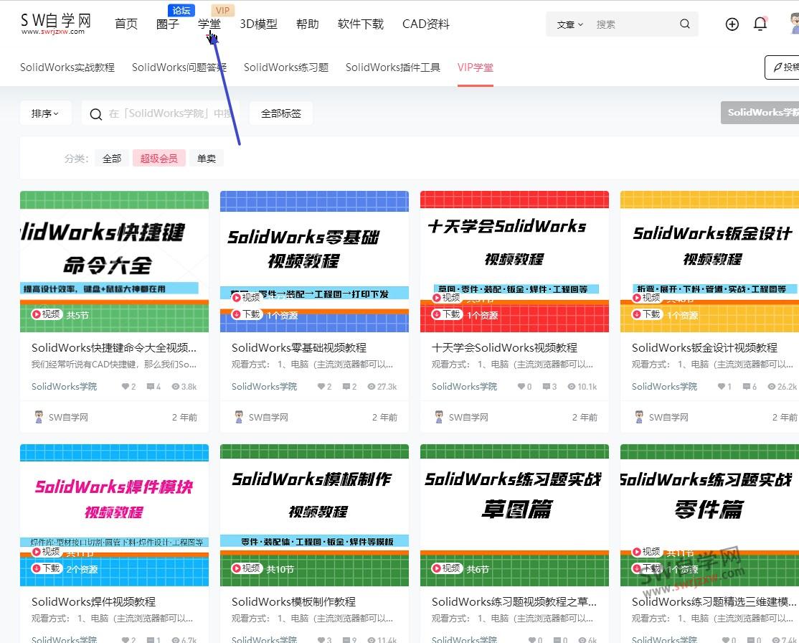
Task: Expand the 全部标签 tag selector
Action: tap(280, 113)
